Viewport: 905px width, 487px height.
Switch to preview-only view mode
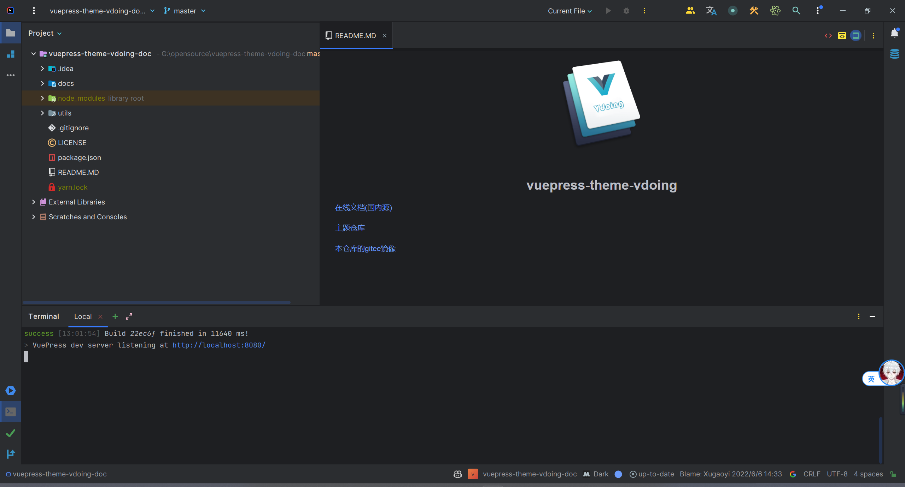[856, 36]
